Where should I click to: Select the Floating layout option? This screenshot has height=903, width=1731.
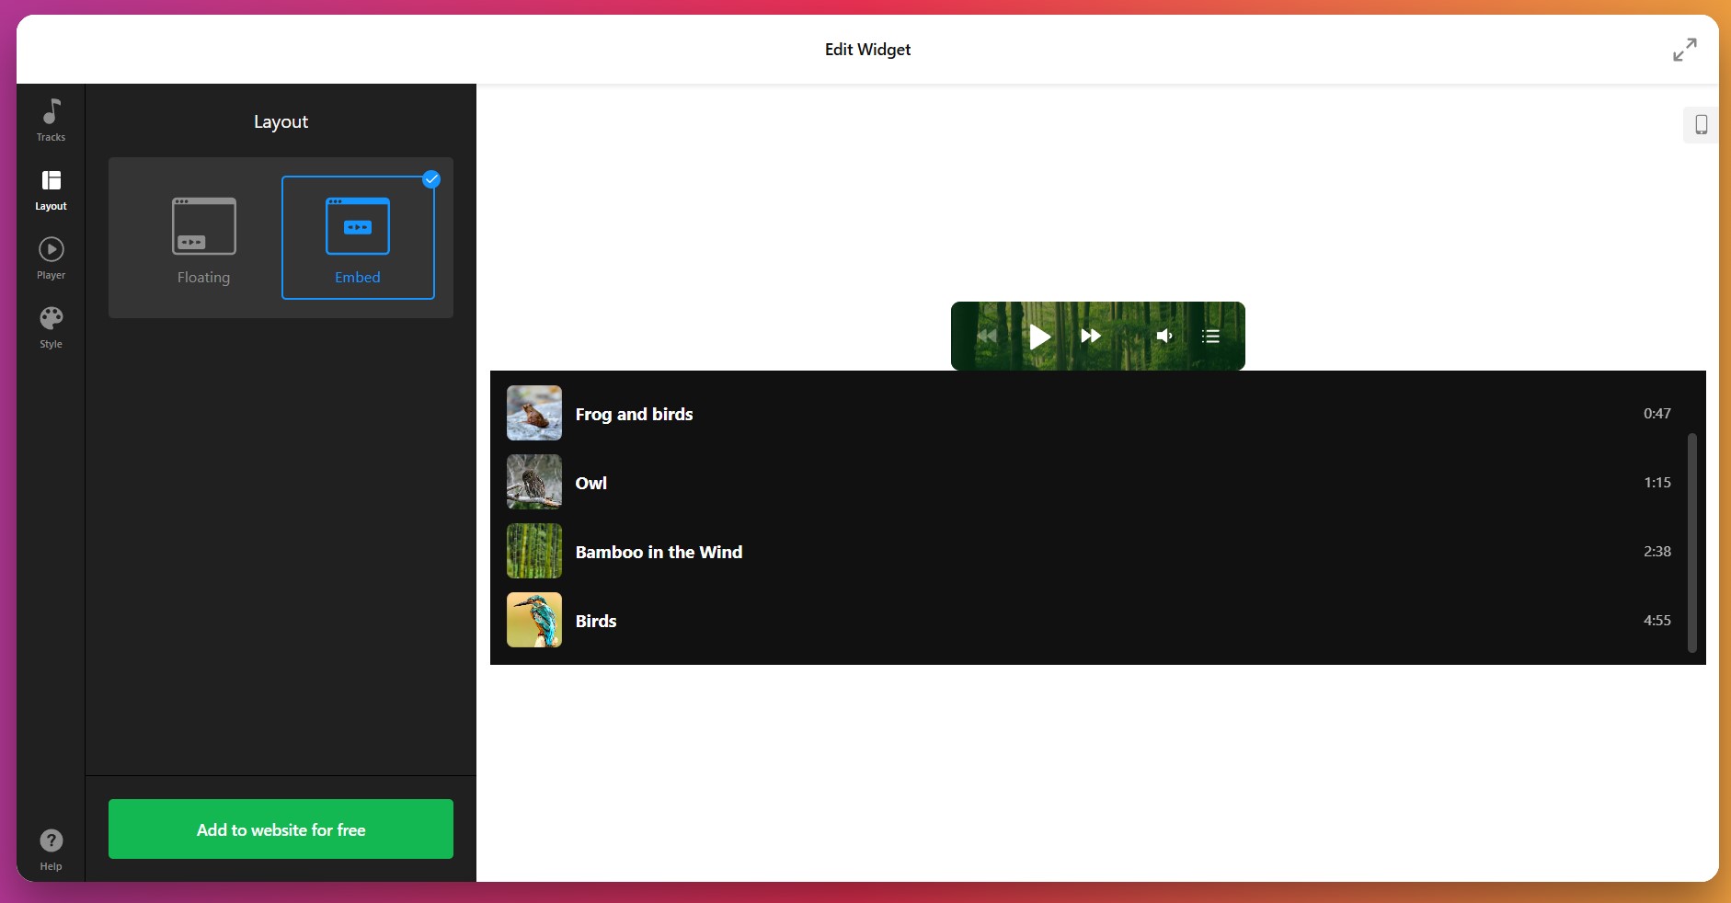click(202, 237)
